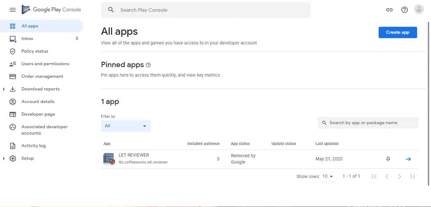Click the App column header
Viewport: 431px width, 207px height.
[107, 144]
